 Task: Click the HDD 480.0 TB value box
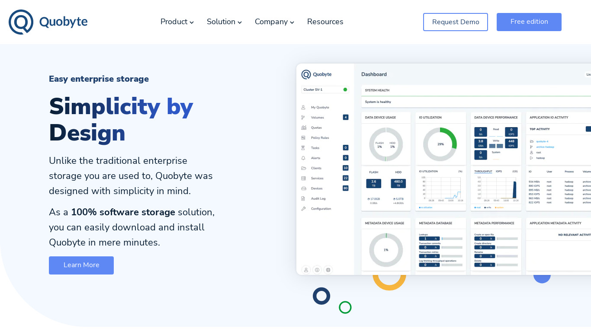[x=398, y=183]
